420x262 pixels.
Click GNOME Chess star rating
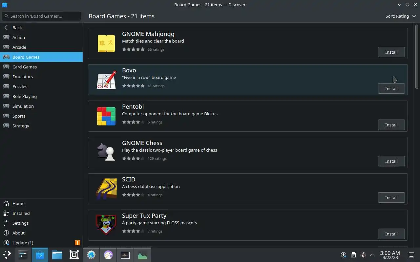[x=133, y=159]
